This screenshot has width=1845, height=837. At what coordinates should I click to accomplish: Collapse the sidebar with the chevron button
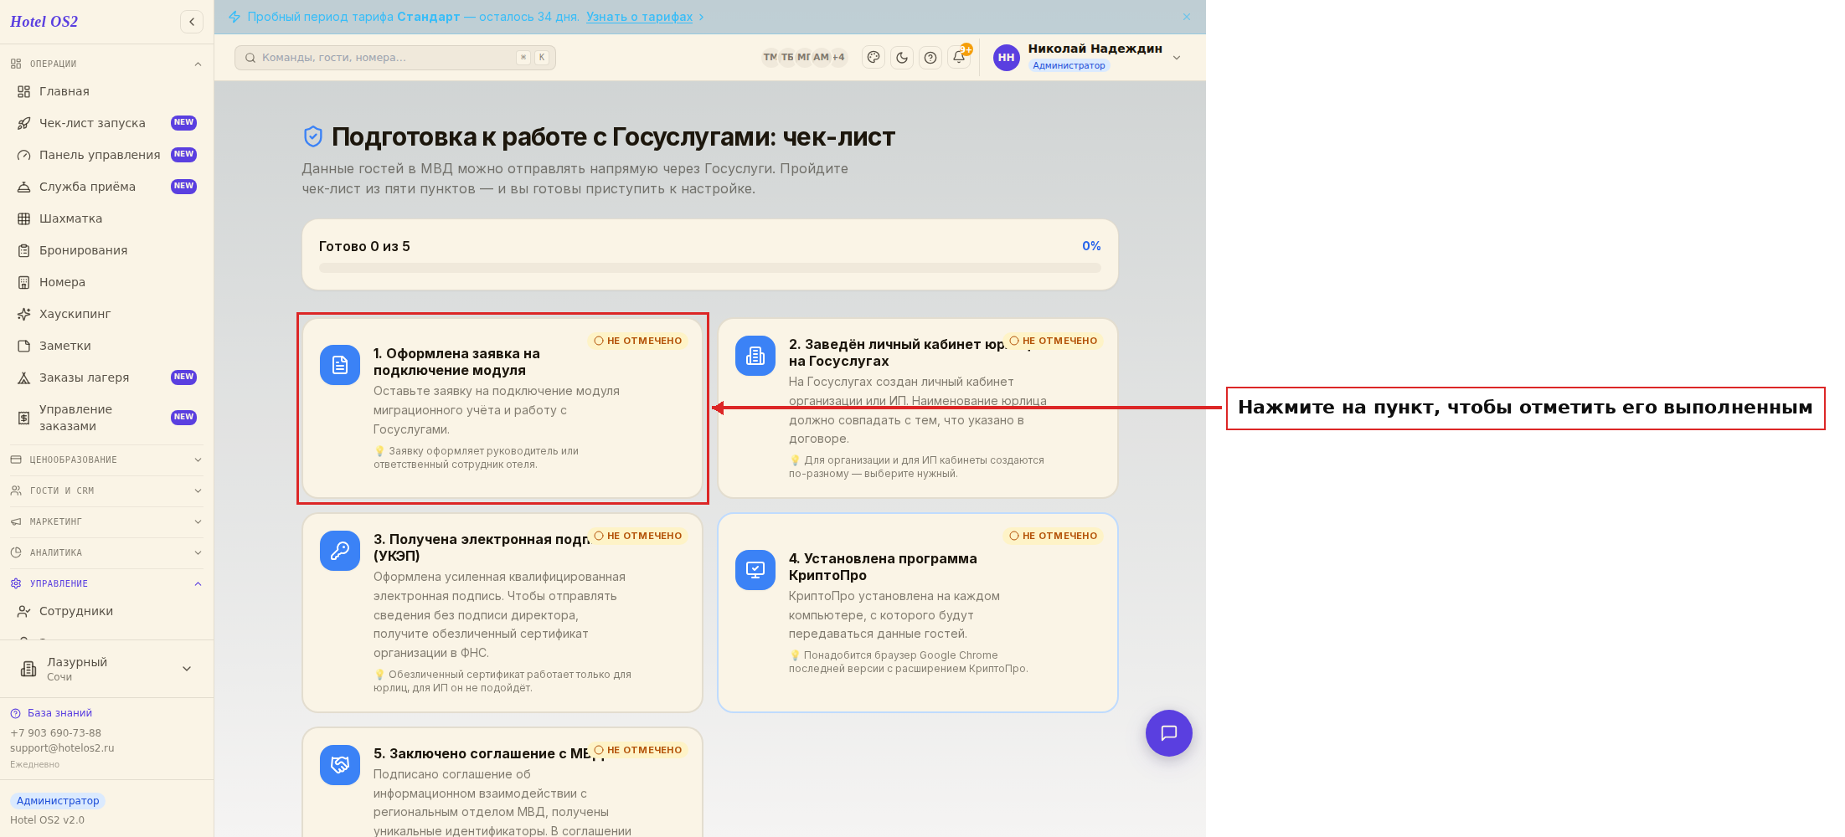tap(192, 22)
